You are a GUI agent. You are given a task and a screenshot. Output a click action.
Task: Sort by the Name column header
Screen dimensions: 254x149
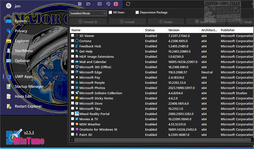[107, 30]
